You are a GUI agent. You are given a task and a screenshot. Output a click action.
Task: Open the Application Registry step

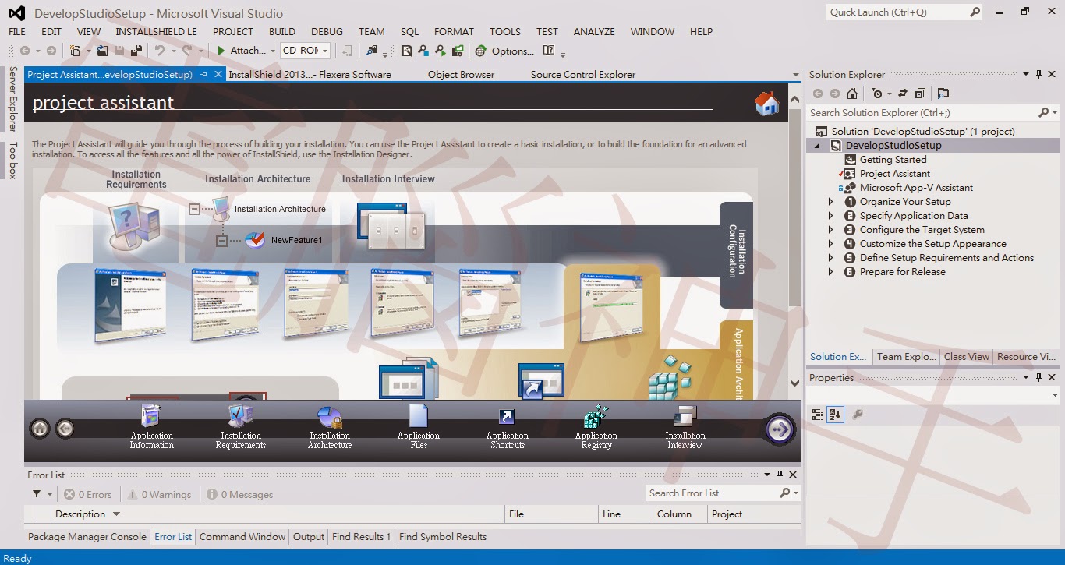[x=596, y=427]
